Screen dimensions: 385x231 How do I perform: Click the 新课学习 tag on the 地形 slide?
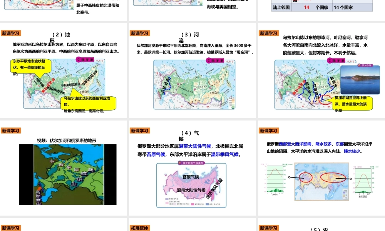coord(10,33)
